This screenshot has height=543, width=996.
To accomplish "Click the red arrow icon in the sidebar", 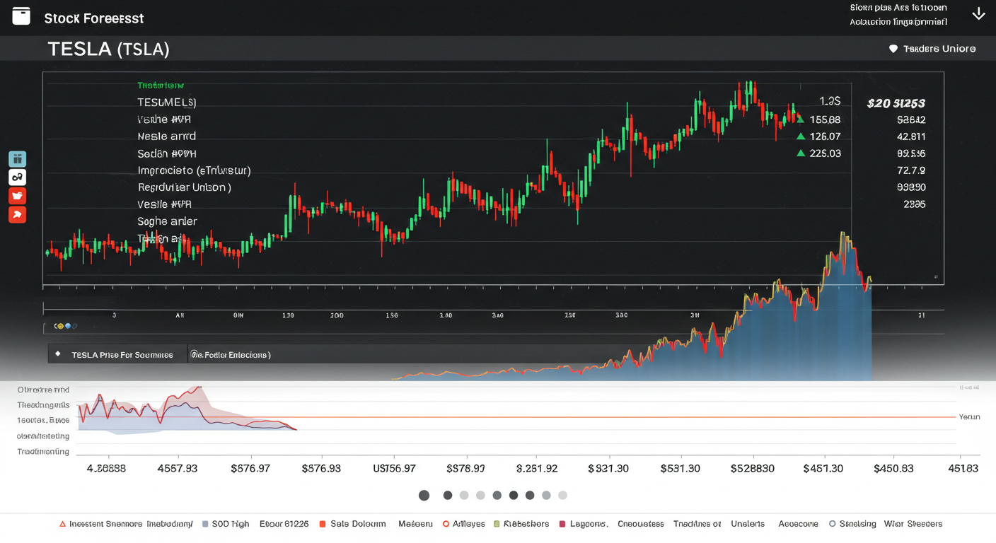I will pyautogui.click(x=18, y=214).
